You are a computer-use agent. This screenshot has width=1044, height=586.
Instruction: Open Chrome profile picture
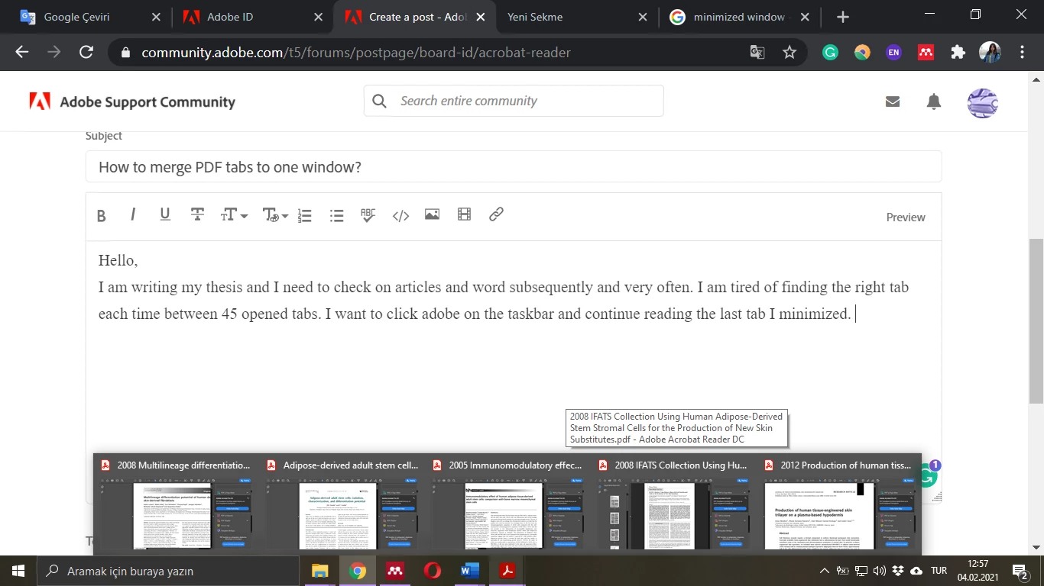[990, 52]
